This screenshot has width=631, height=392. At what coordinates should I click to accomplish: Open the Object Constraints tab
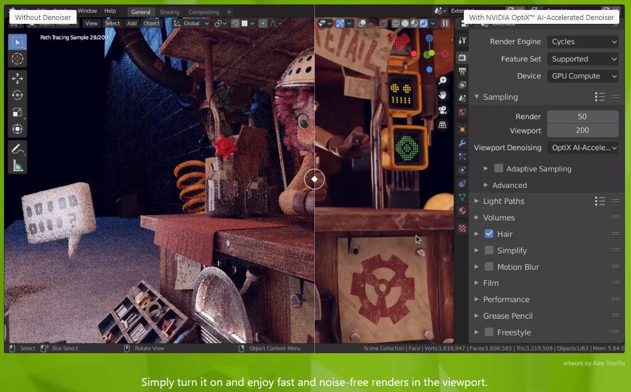tap(462, 184)
